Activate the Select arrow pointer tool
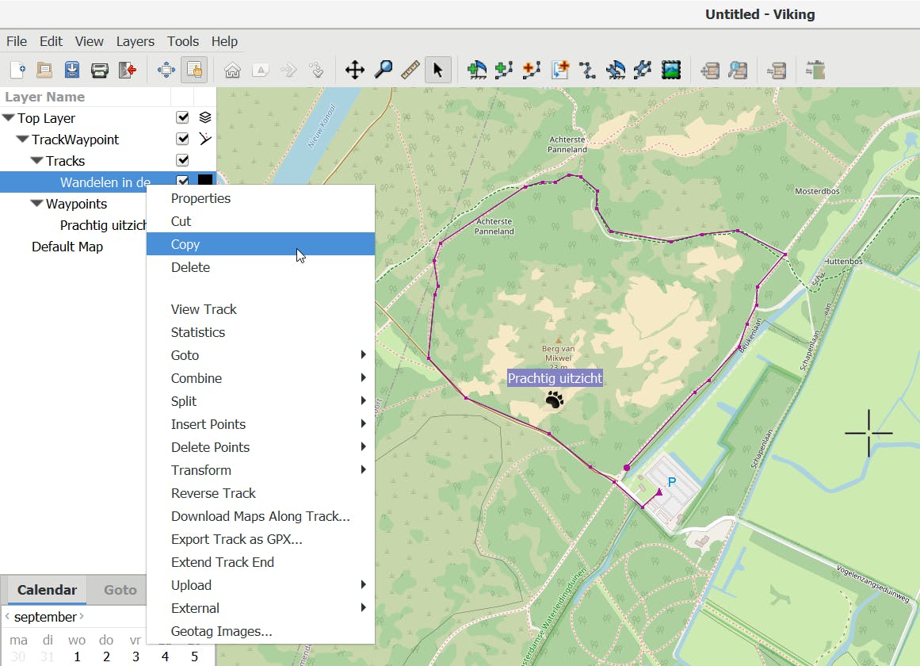Screen dimensions: 920x666 tap(437, 70)
